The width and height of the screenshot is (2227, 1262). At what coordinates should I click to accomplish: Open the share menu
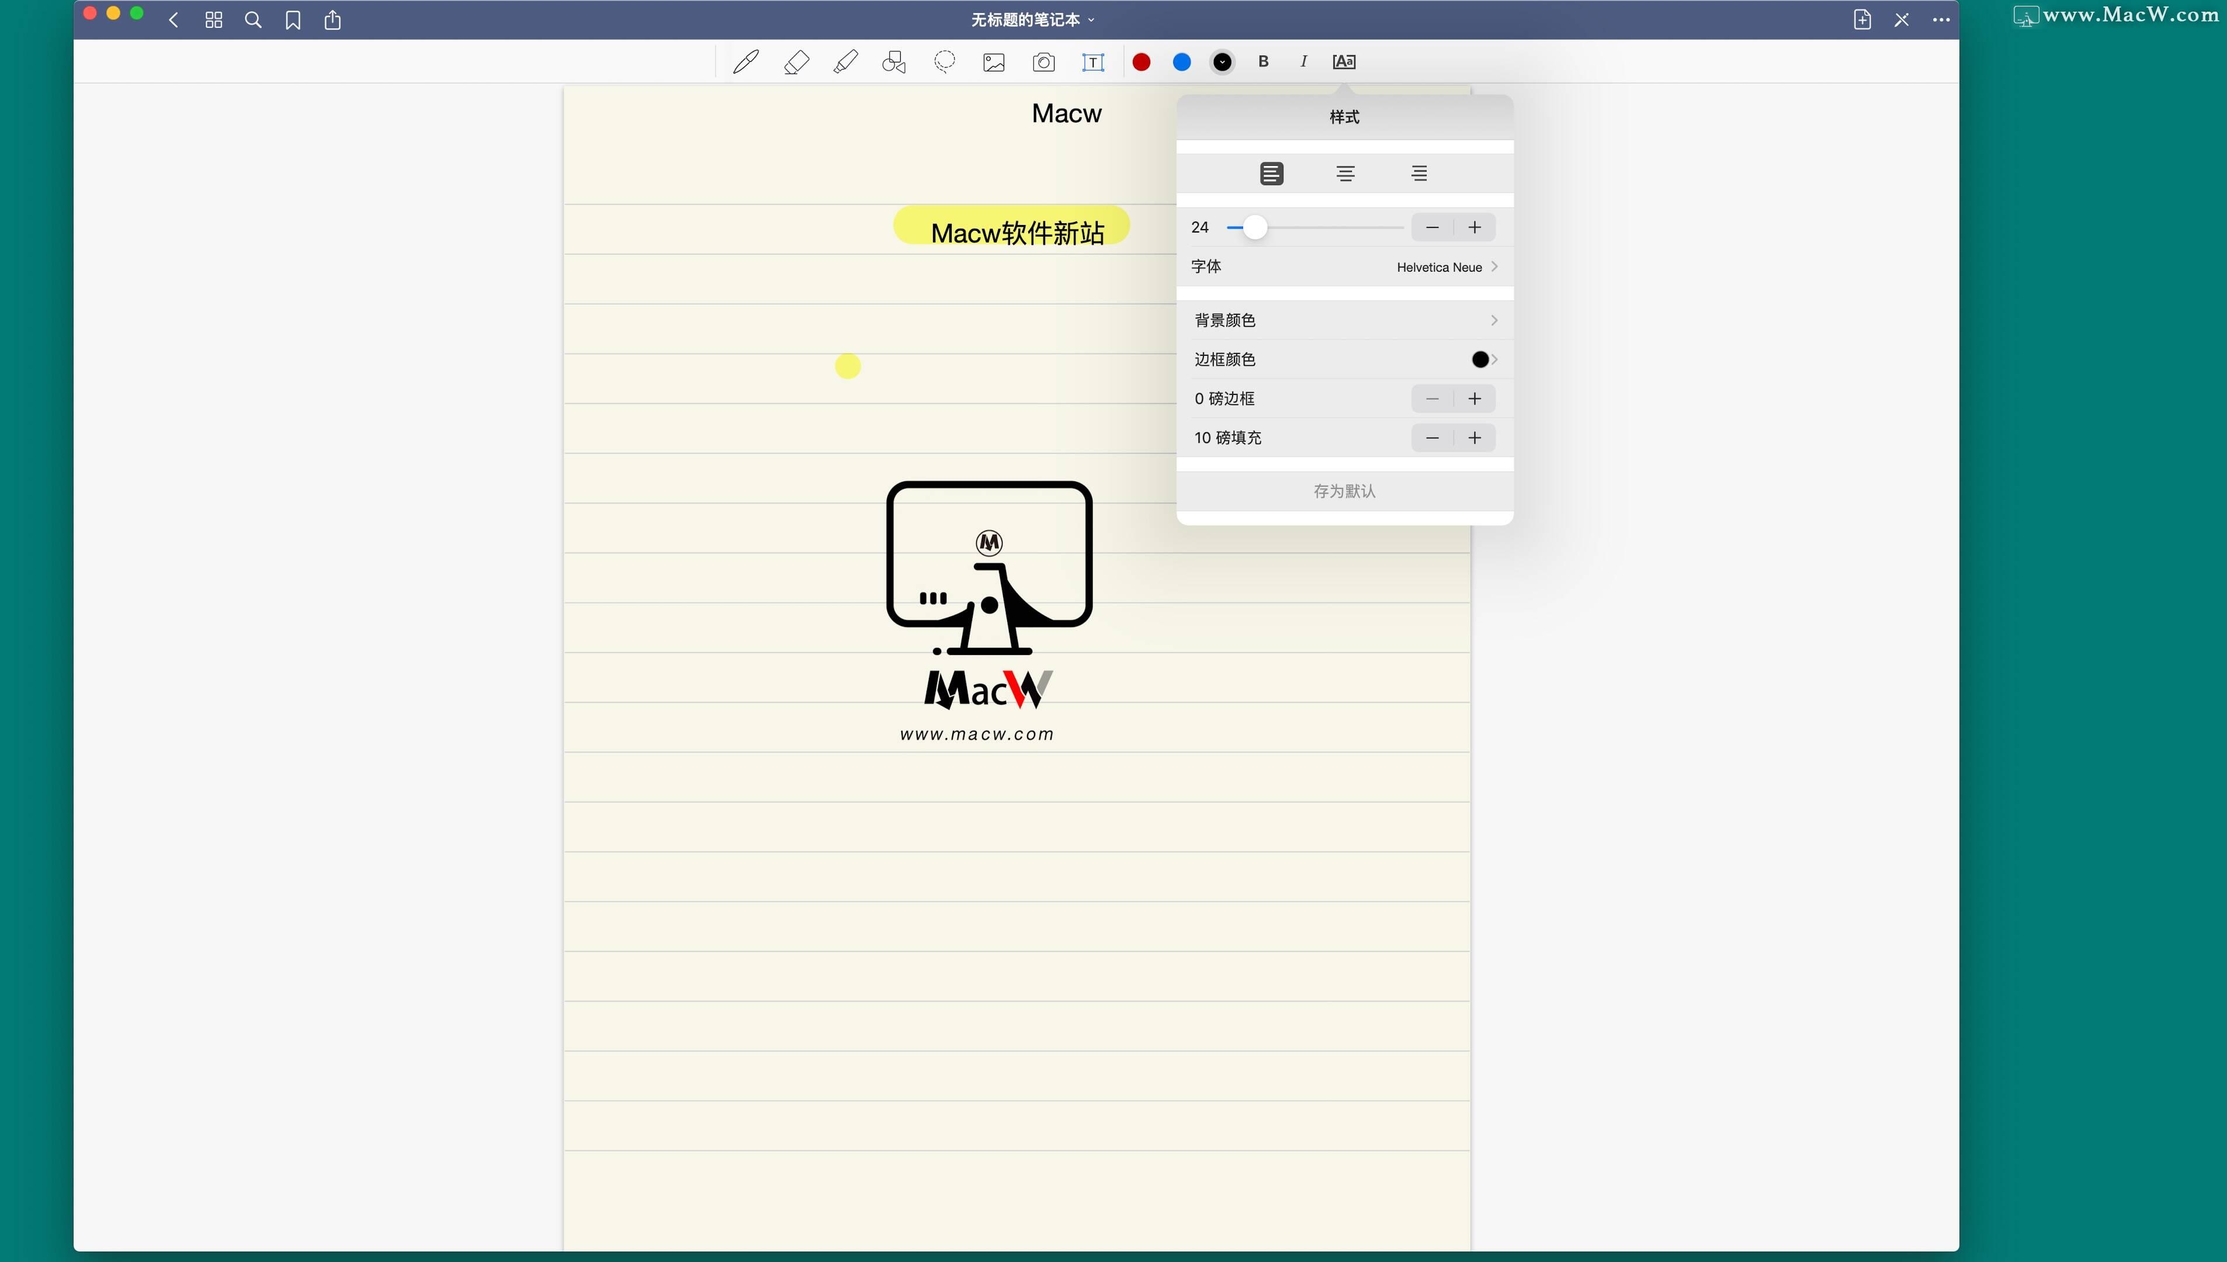[333, 19]
